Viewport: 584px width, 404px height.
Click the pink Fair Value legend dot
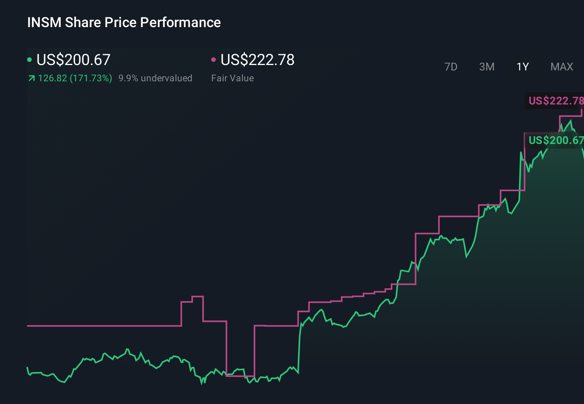coord(214,59)
